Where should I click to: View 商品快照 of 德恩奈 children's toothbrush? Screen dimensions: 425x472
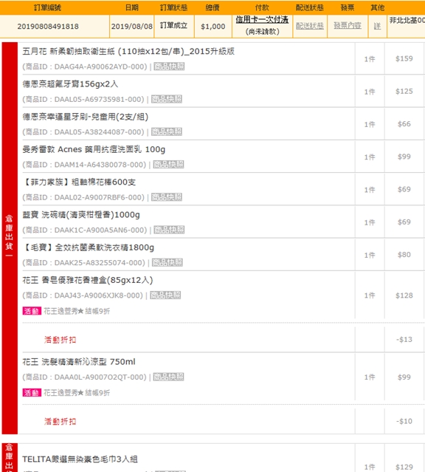(x=167, y=131)
